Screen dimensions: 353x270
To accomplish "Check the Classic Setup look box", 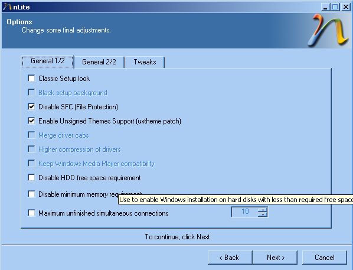I will tap(31, 79).
